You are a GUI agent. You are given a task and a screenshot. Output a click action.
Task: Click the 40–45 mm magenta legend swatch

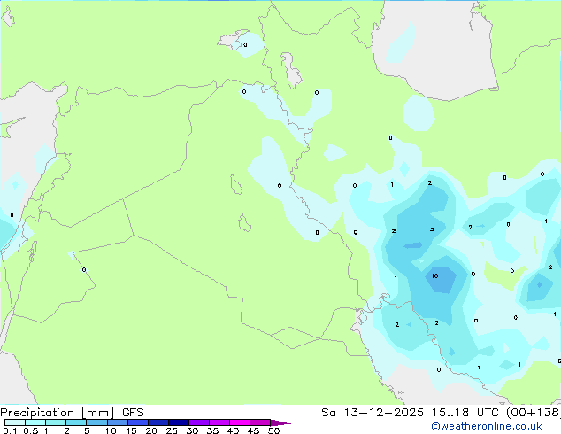(240, 422)
